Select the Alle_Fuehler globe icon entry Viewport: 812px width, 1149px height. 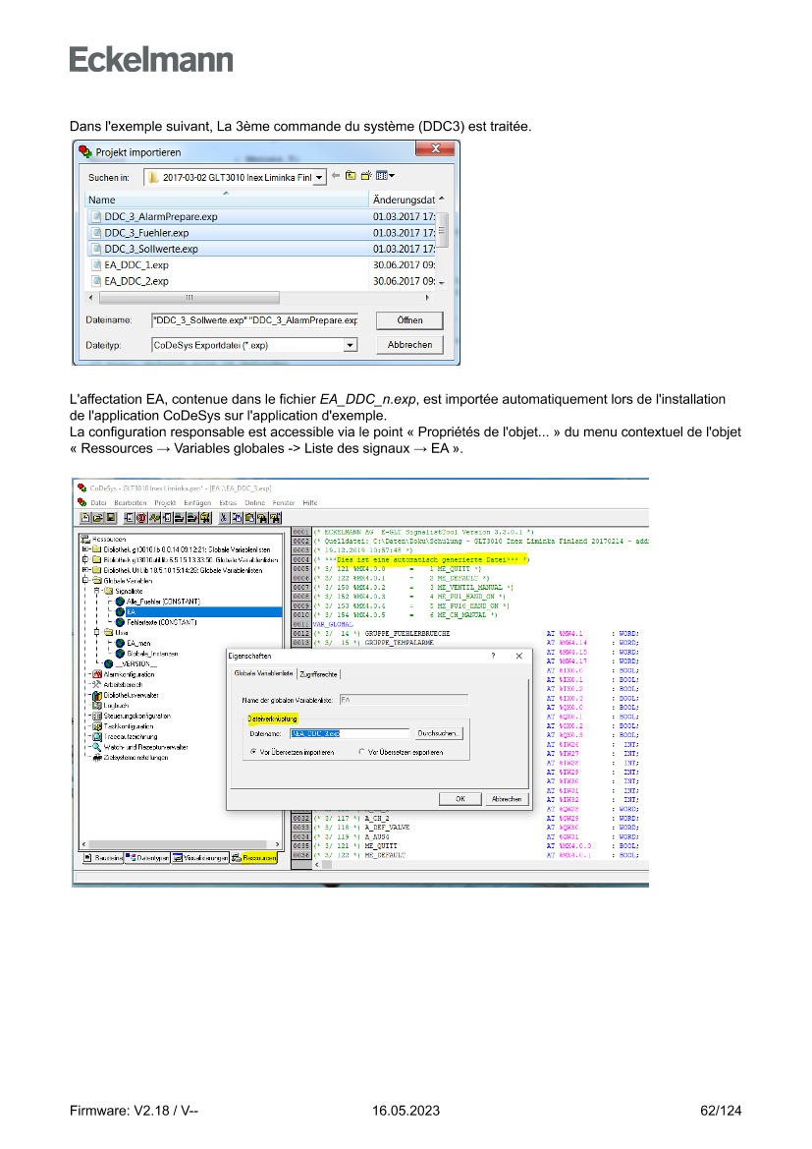120,601
